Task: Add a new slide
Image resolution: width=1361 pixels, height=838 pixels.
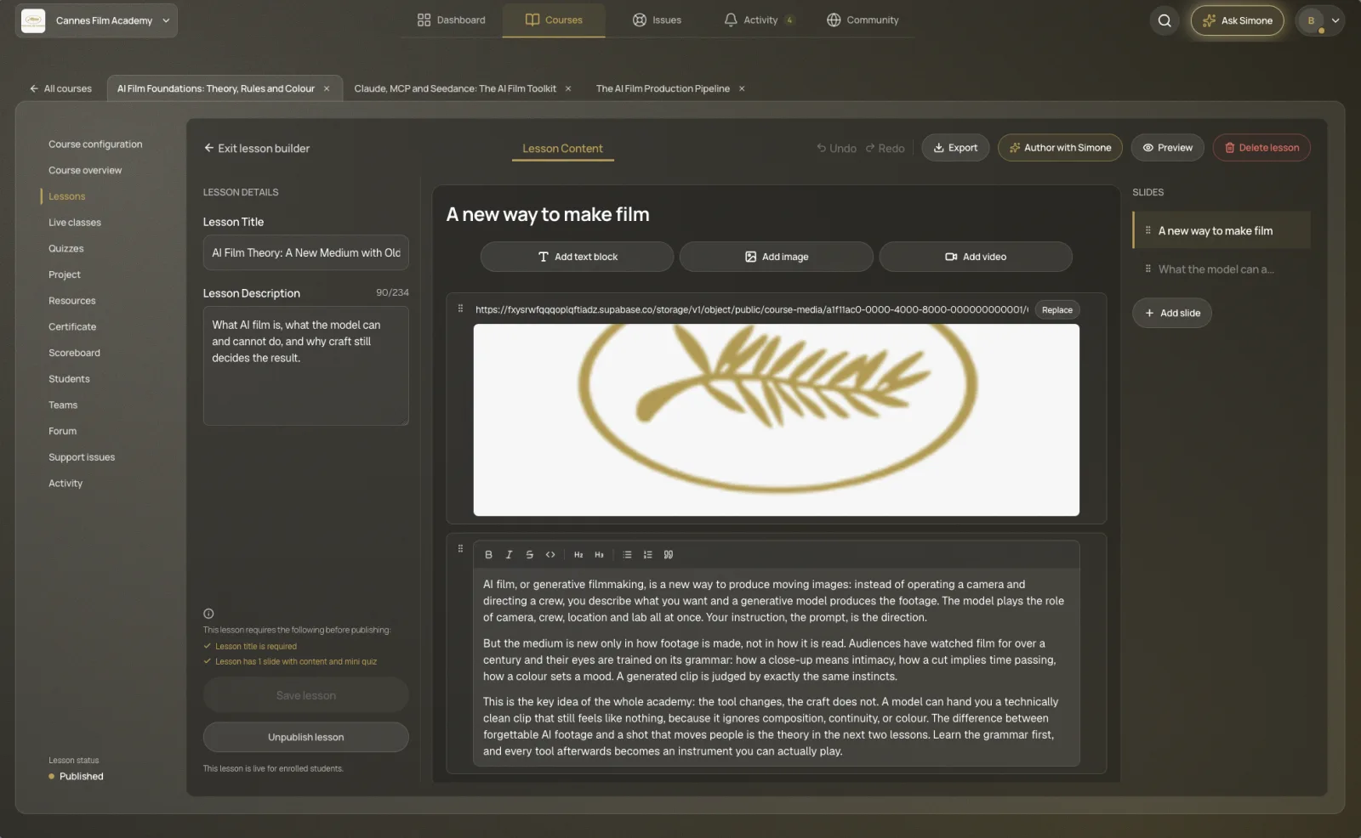Action: (1171, 313)
